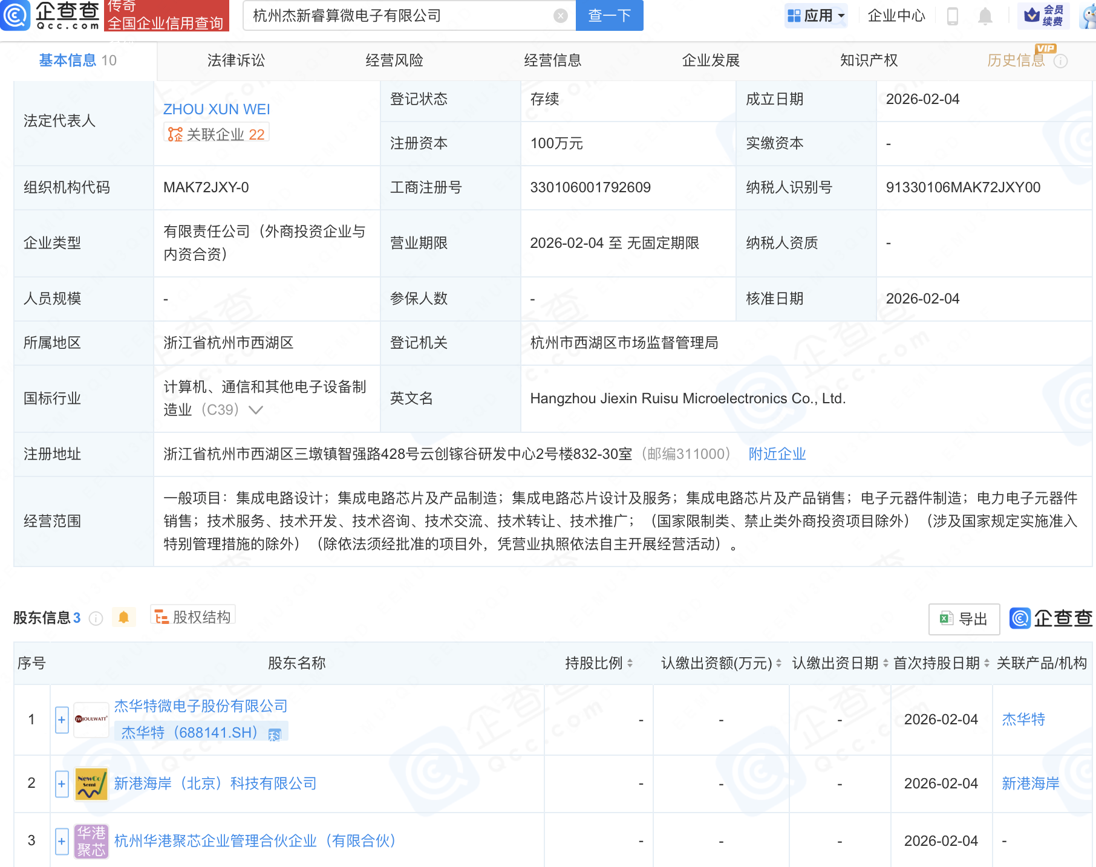
Task: Click the 查一下 search button
Action: [x=608, y=16]
